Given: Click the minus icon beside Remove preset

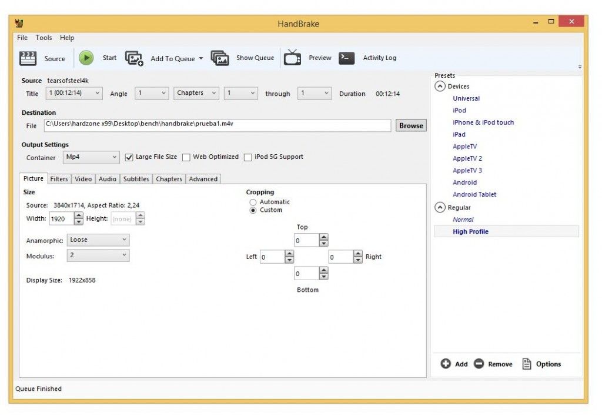Looking at the screenshot, I should pos(479,364).
